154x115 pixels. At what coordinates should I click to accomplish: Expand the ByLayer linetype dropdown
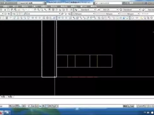click(108, 14)
